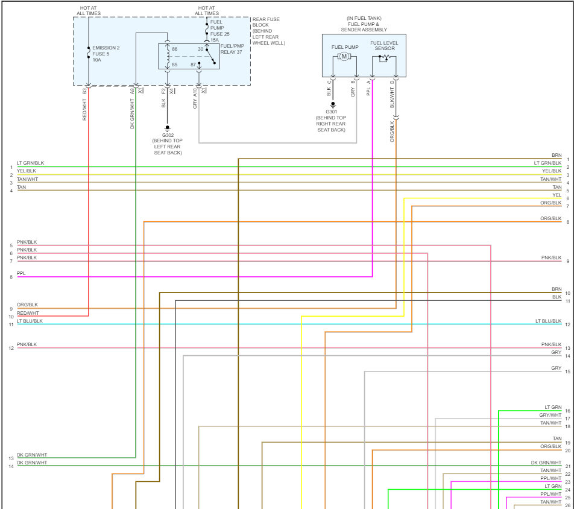This screenshot has width=577, height=509.
Task: Click 'BRN' label at right pin 1
Action: pyautogui.click(x=557, y=156)
